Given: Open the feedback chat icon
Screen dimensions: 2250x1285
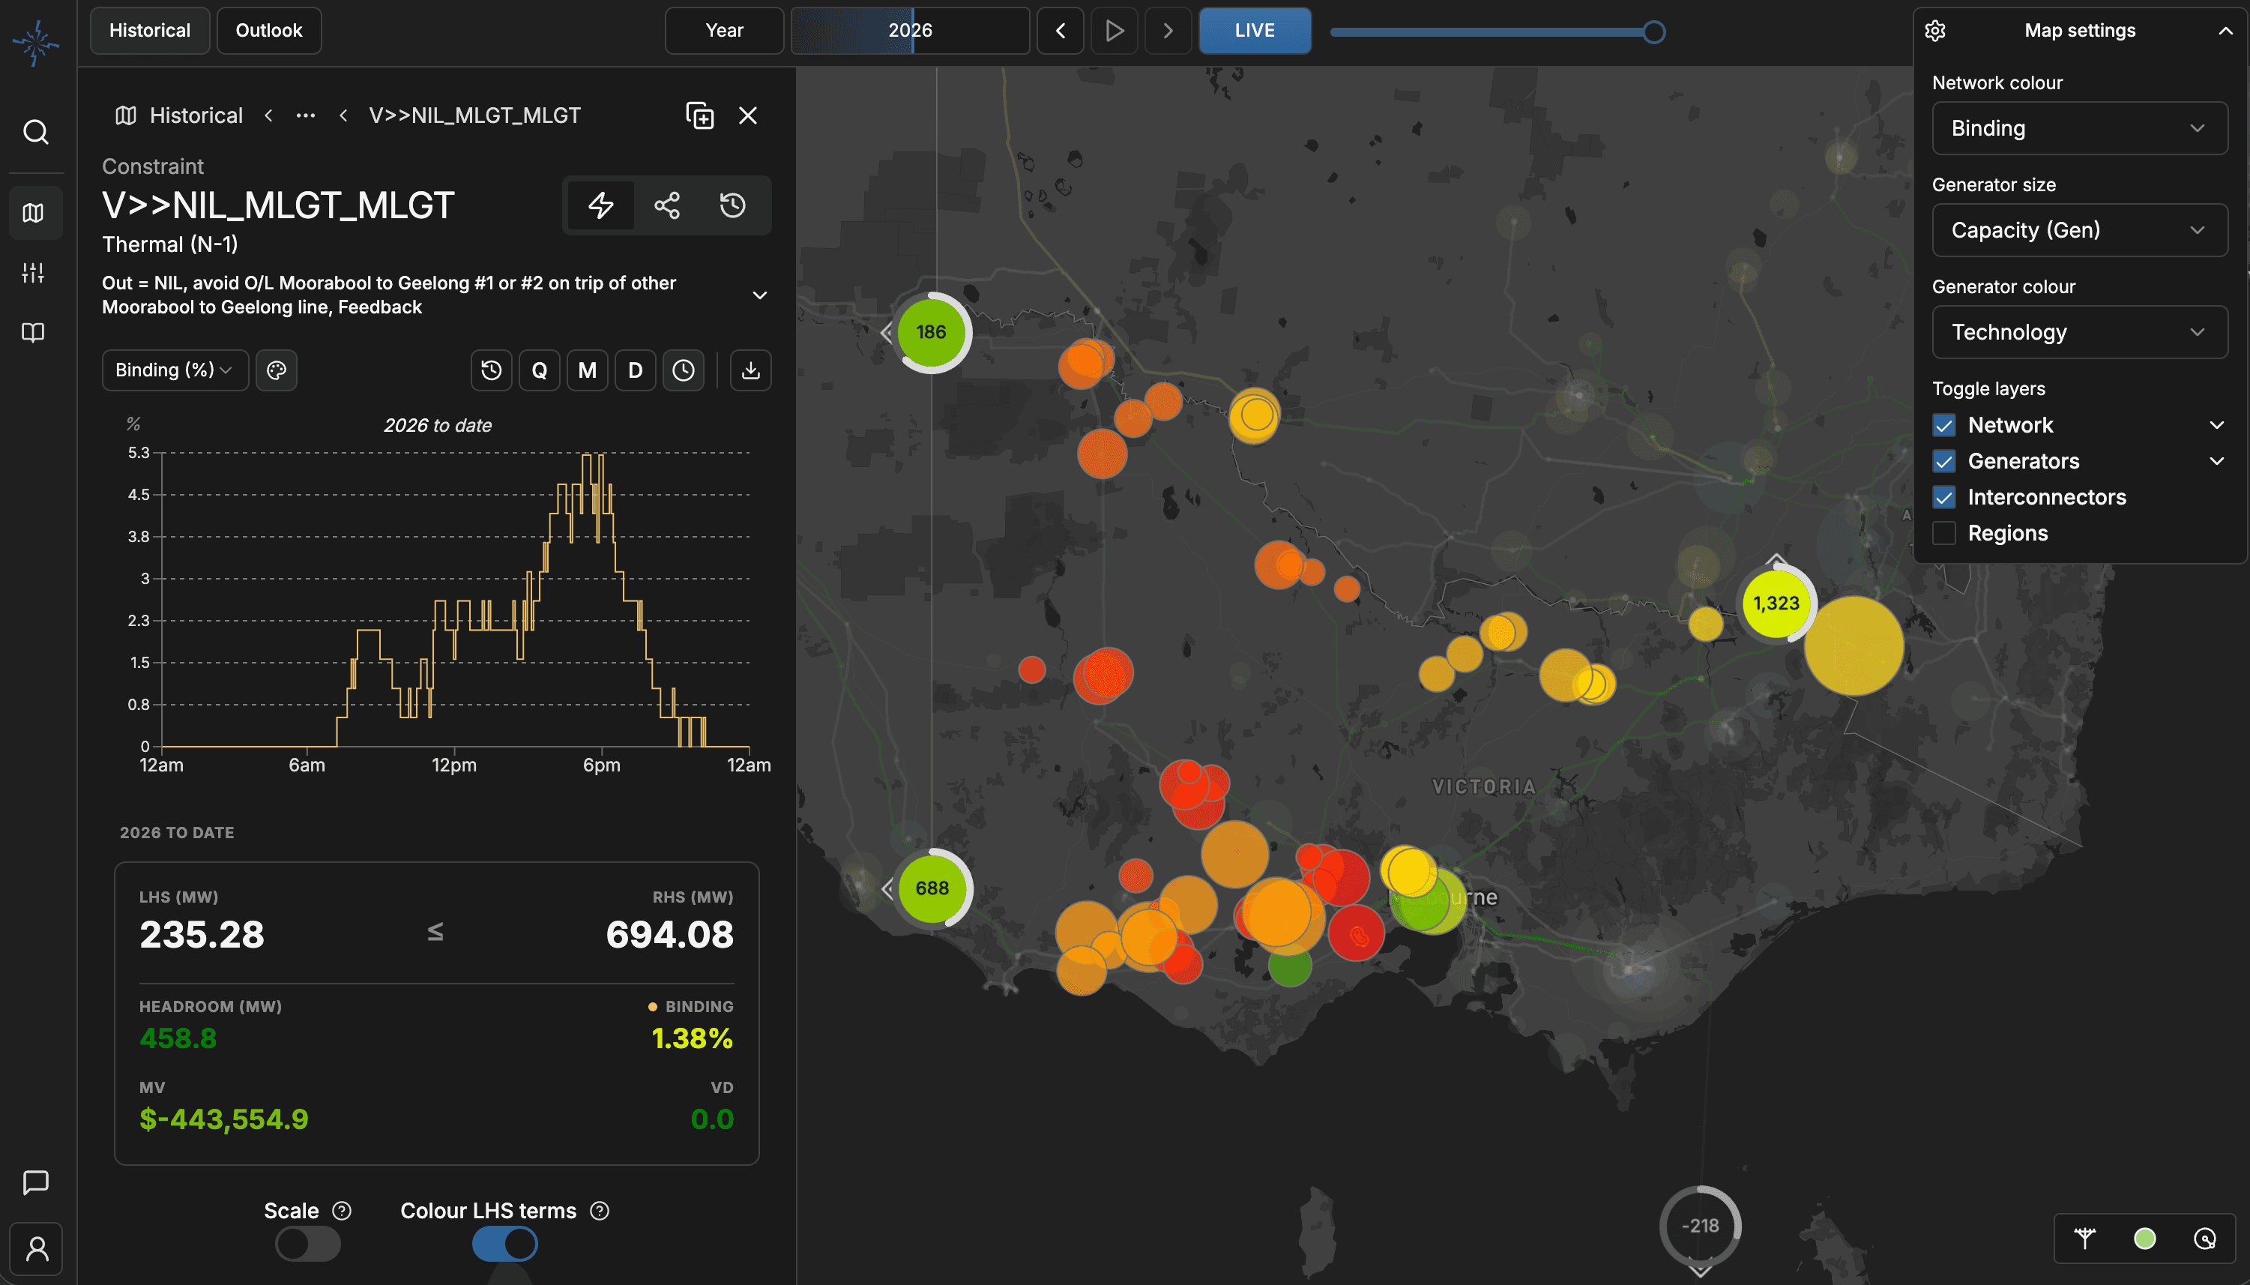Looking at the screenshot, I should click(x=35, y=1182).
